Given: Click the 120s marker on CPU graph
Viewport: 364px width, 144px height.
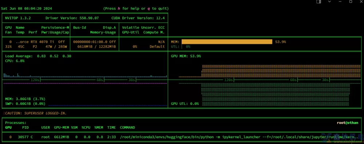Looking at the screenshot, I should (x=35, y=80).
